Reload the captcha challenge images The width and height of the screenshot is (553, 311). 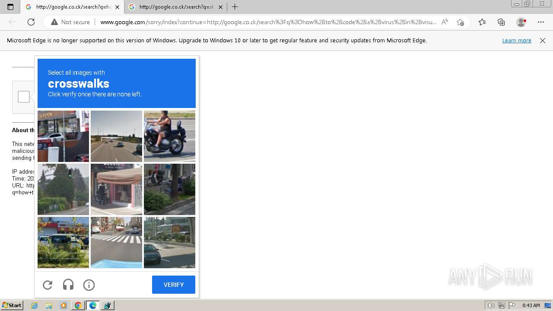[x=48, y=285]
